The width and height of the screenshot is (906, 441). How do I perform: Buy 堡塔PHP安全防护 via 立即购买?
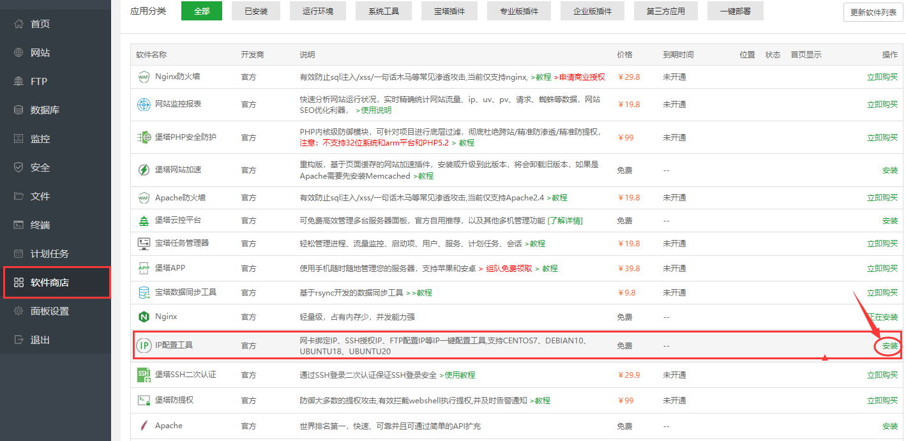click(882, 138)
